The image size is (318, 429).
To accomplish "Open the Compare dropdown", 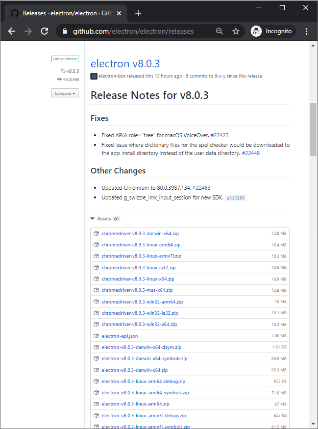I will point(65,93).
